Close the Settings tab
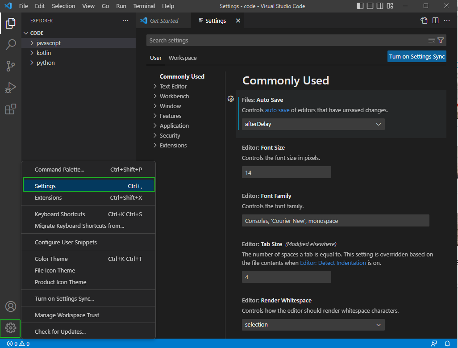Screen dimensions: 458x348 point(238,21)
